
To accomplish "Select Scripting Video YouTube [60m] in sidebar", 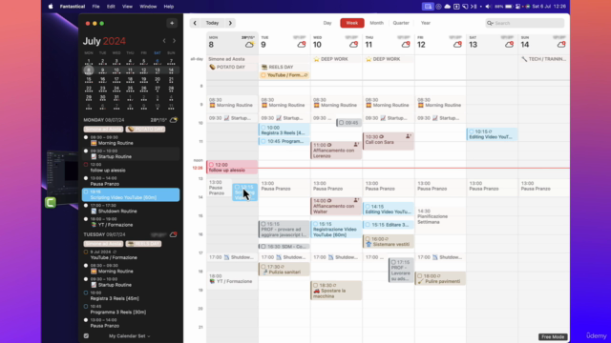I will 131,194.
